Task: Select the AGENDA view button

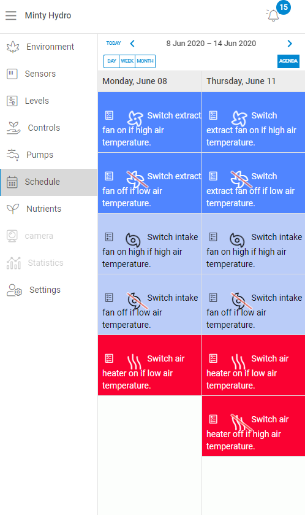Action: click(x=288, y=61)
